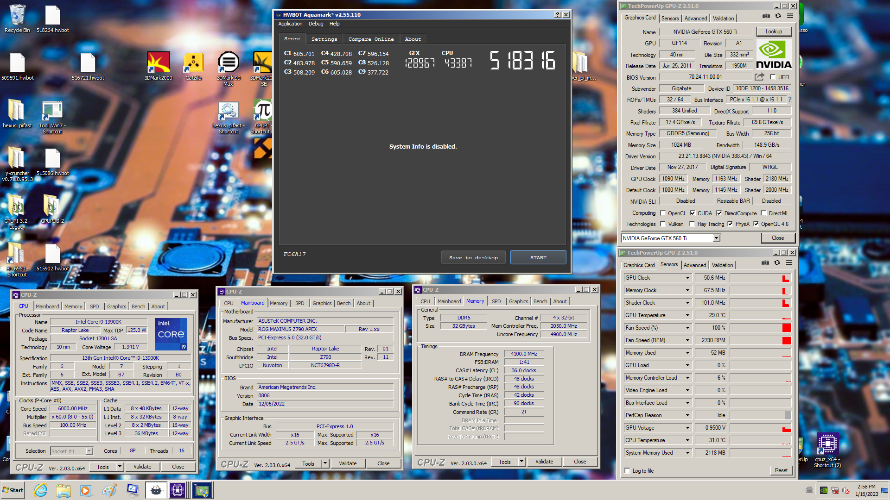The height and width of the screenshot is (500, 890).
Task: Open Windows Media Player from the taskbar
Action: click(86, 490)
